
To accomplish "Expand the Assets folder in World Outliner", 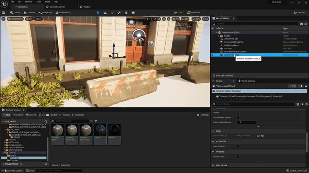I will click(219, 36).
